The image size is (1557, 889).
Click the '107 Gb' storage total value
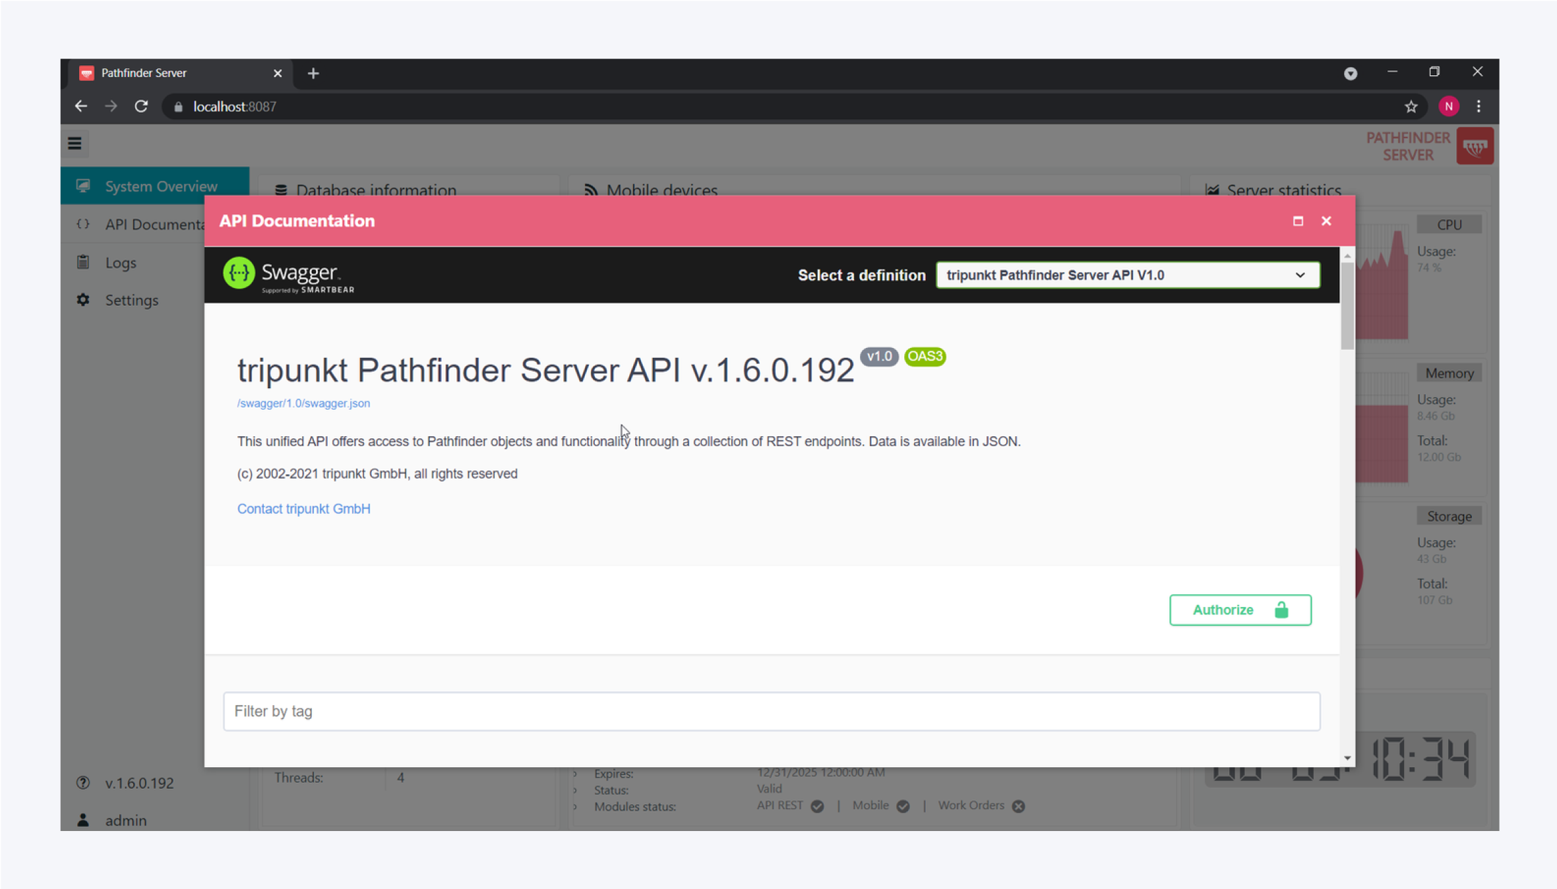[1434, 600]
